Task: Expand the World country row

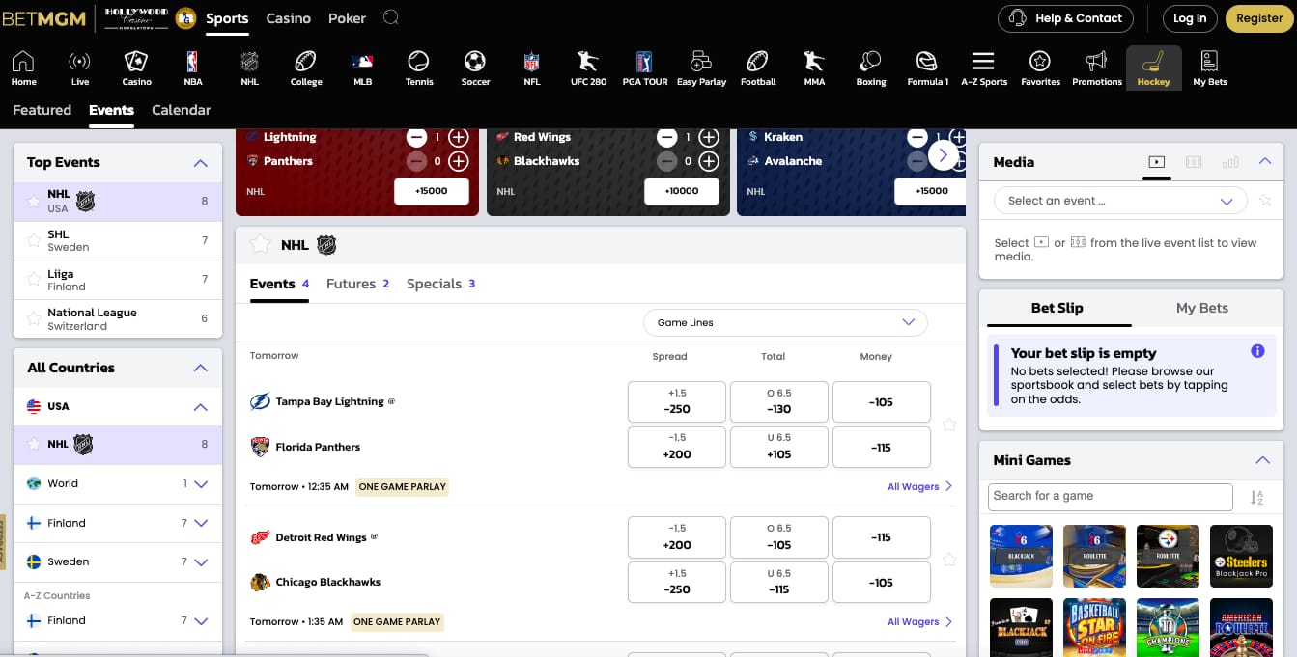Action: (x=201, y=484)
